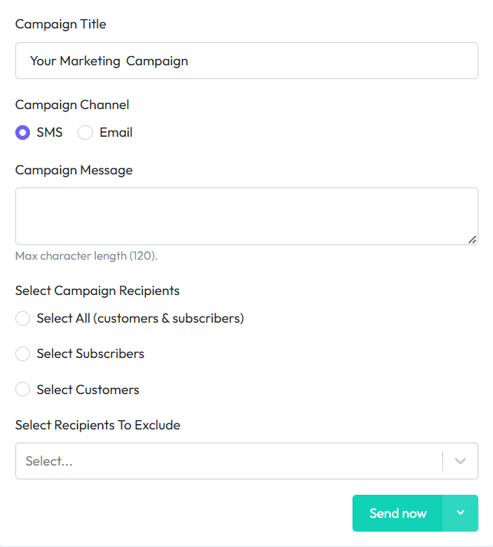Expand the Send now options arrow
The width and height of the screenshot is (493, 547).
point(461,513)
